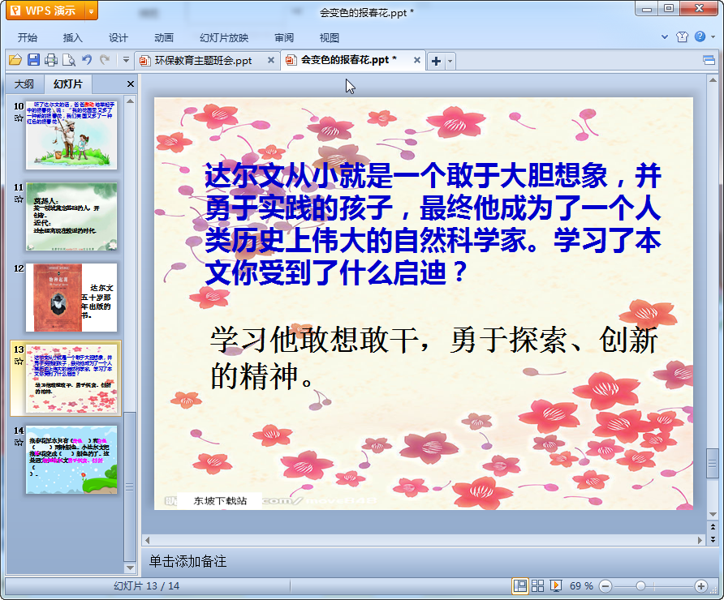The height and width of the screenshot is (600, 724).
Task: Open the quick access toolbar customize arrow
Action: pyautogui.click(x=126, y=59)
